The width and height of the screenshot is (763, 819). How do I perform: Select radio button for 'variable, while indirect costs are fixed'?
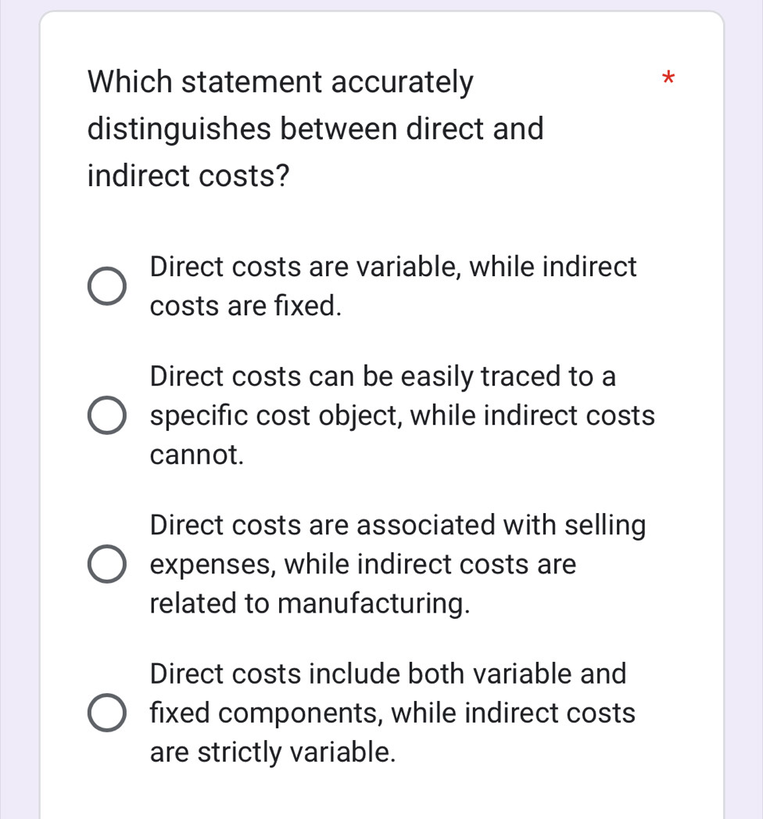coord(106,287)
